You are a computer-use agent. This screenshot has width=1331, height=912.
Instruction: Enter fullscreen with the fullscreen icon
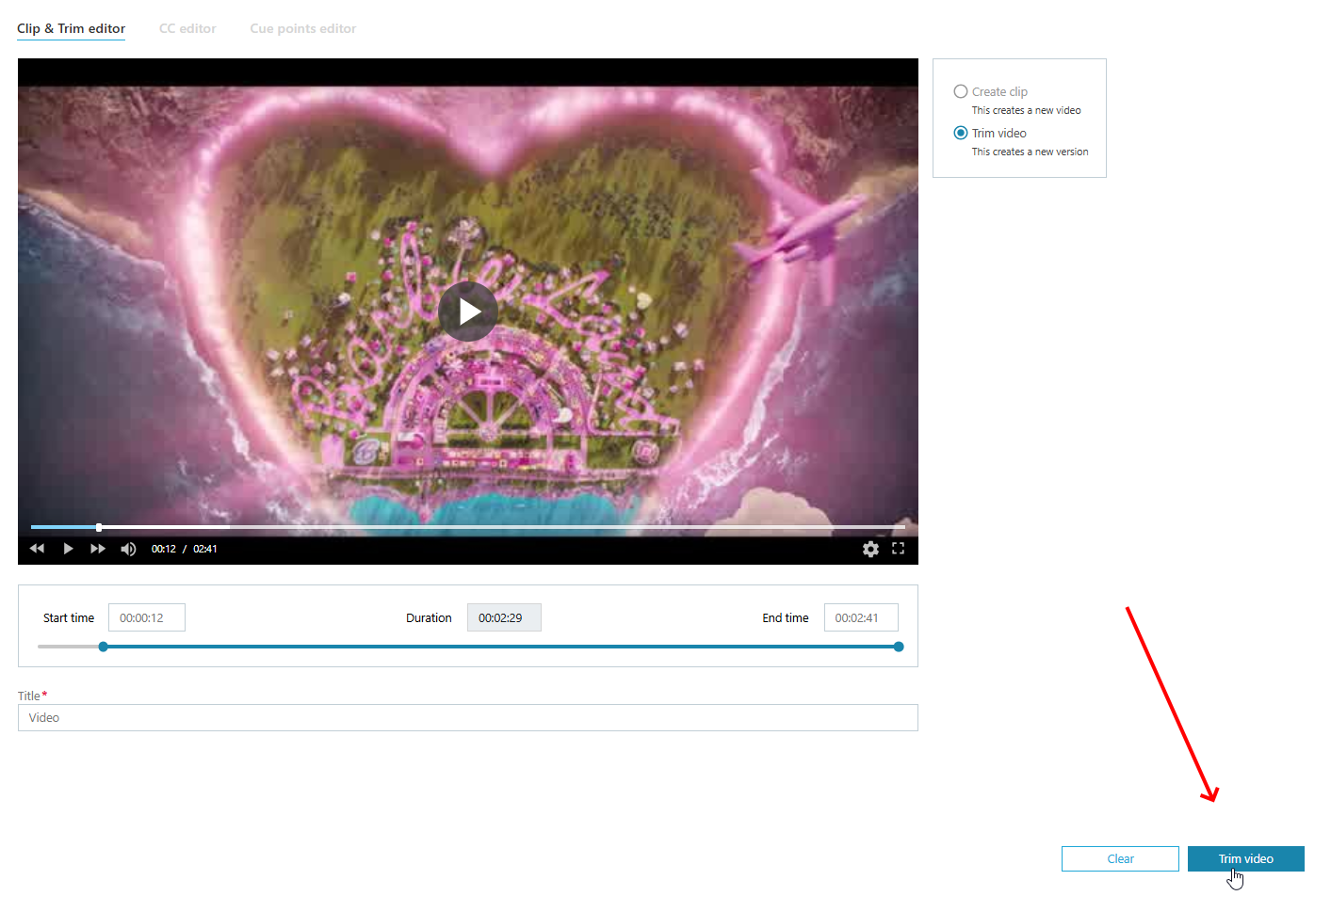[x=898, y=549]
